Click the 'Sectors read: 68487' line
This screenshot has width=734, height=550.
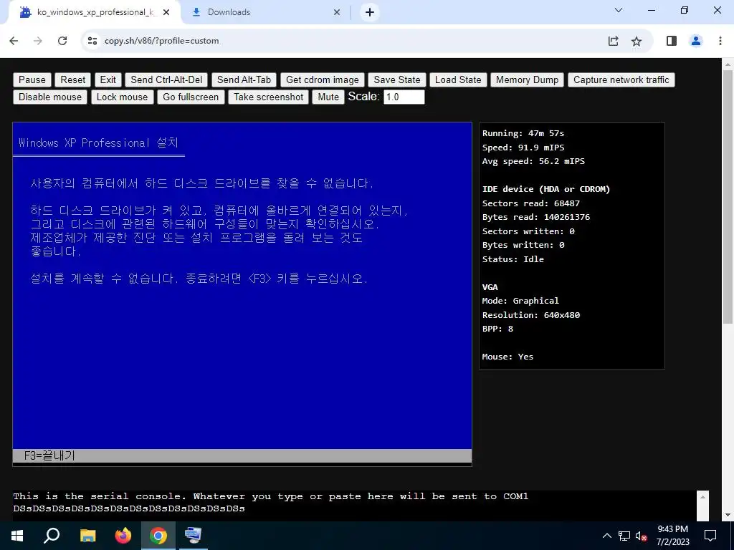(x=531, y=203)
